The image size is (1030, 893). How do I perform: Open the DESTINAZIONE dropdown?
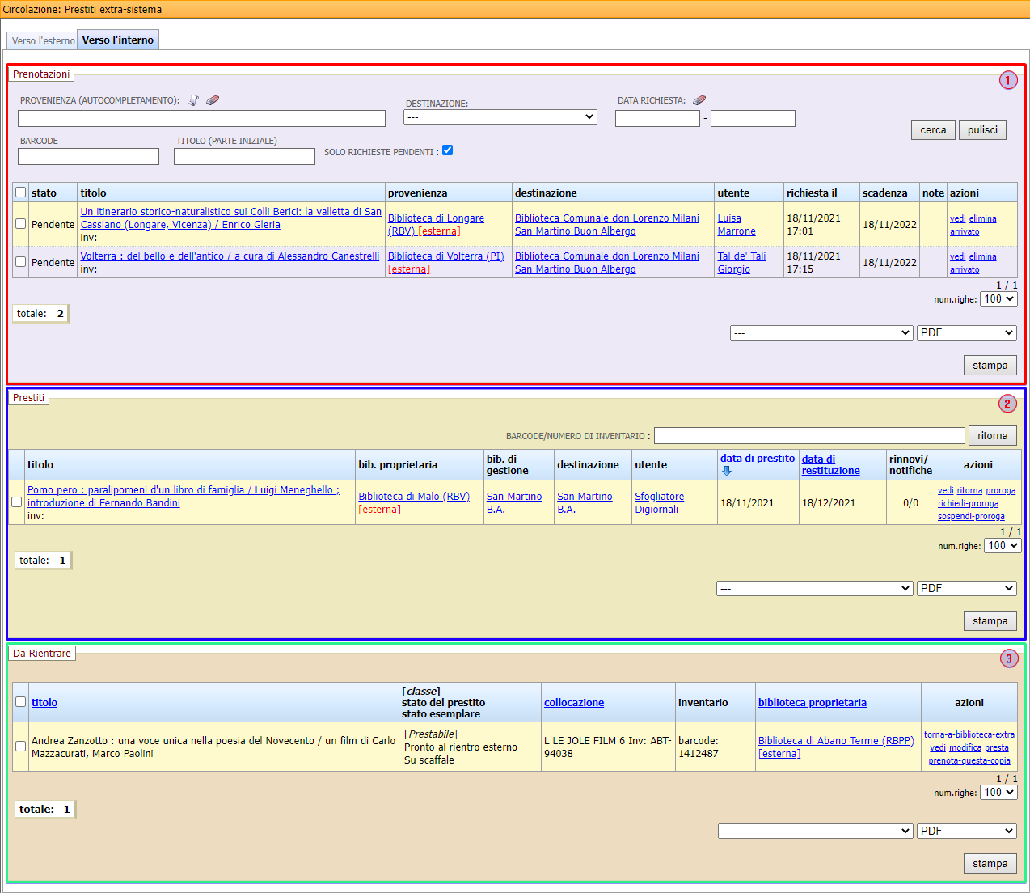pos(500,116)
